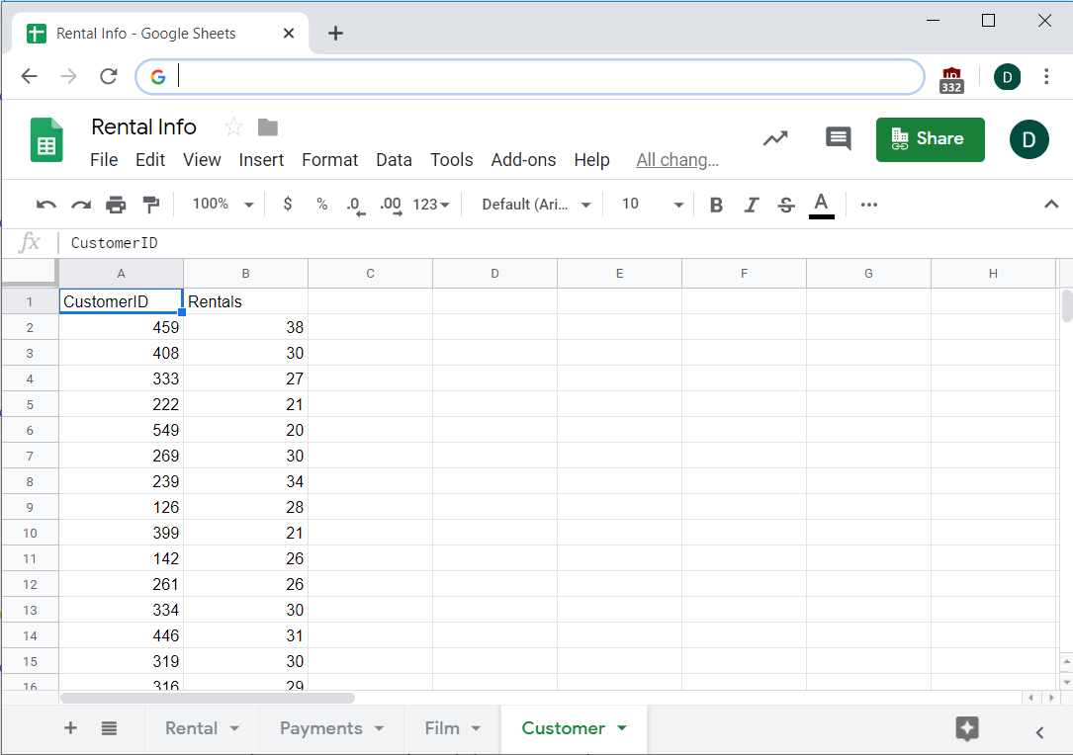Expand the font family dropdown
The width and height of the screenshot is (1073, 755).
tap(537, 205)
